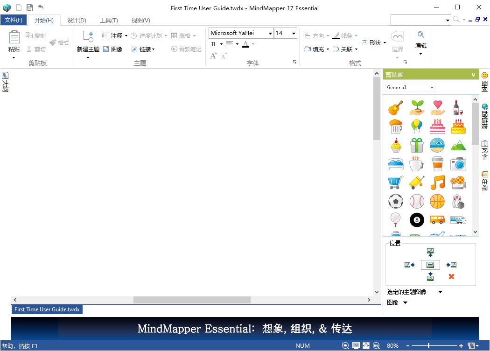Click the New document icon in title bar
Screen dimensions: 490x351
pyautogui.click(x=19, y=7)
